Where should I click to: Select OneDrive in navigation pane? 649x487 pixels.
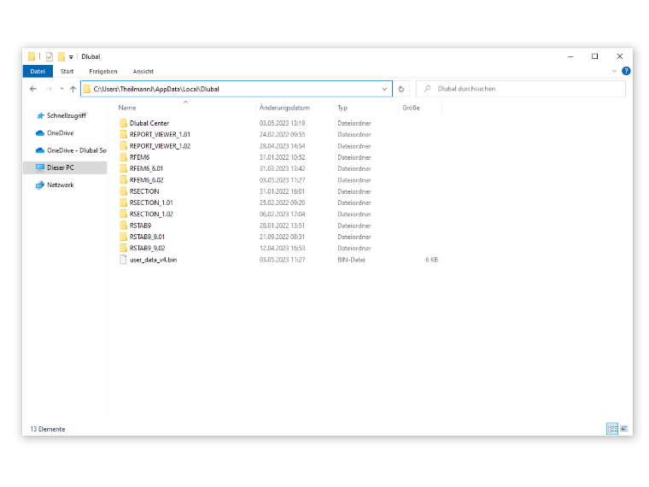pos(60,133)
